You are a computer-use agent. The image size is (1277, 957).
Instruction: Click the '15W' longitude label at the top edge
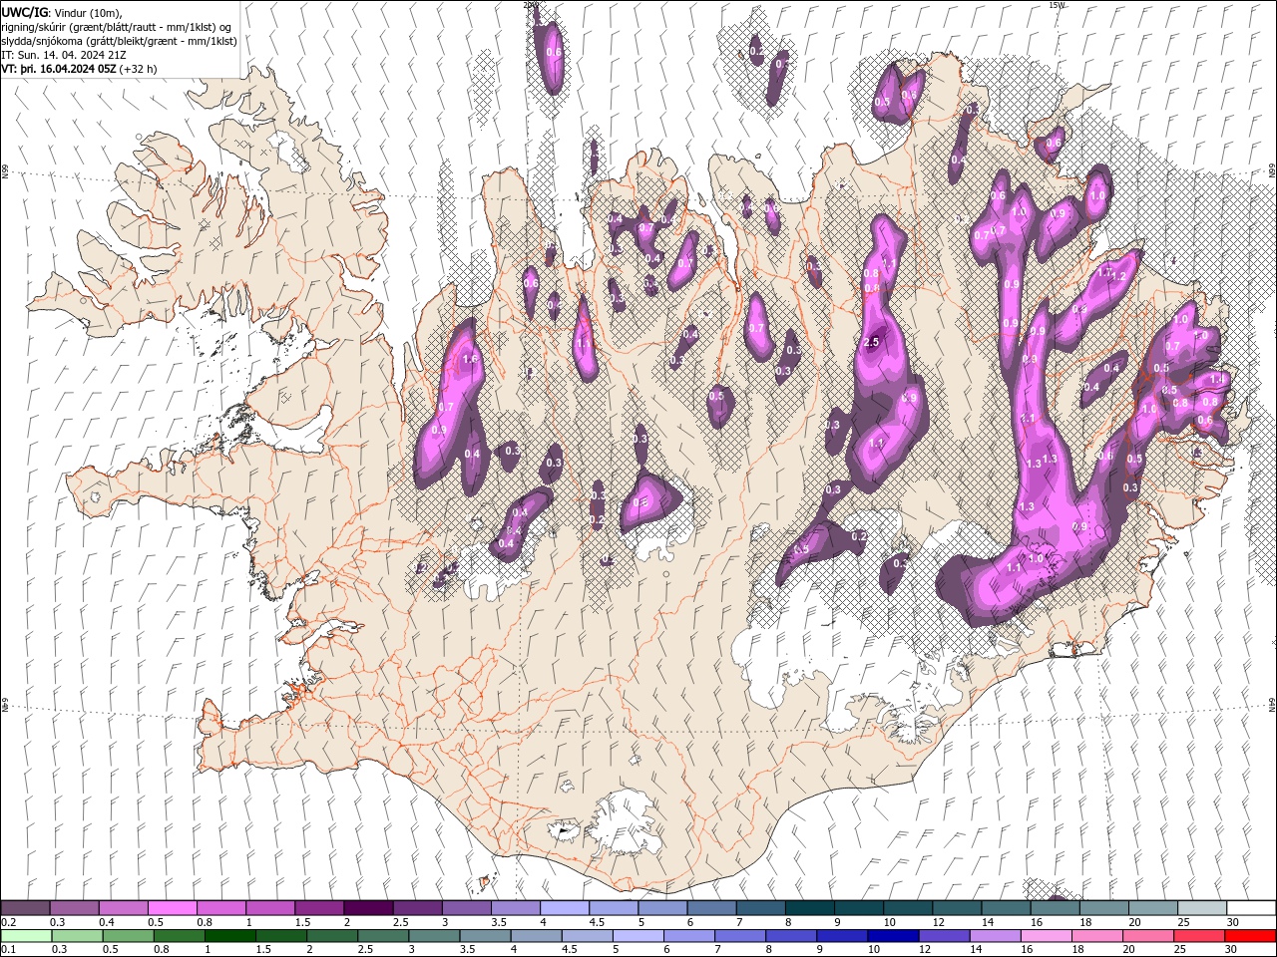(1057, 5)
